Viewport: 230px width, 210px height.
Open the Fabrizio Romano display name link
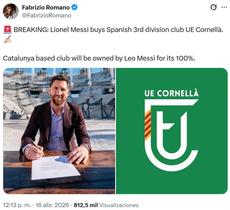coord(46,7)
